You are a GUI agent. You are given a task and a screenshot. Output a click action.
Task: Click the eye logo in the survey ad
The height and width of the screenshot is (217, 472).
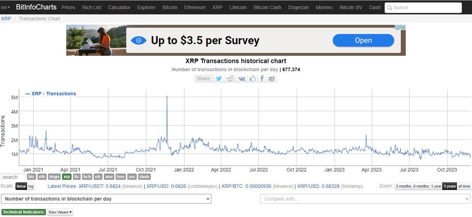pyautogui.click(x=139, y=41)
